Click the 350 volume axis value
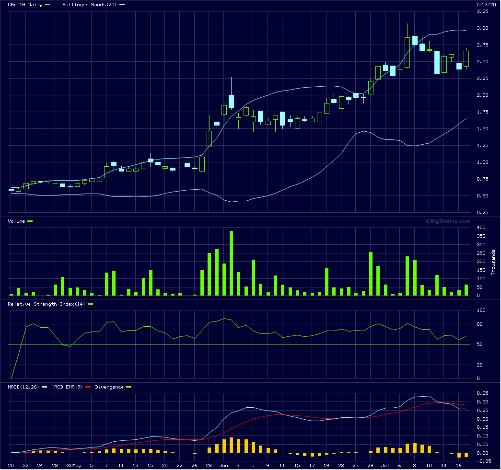This screenshot has width=501, height=470. pos(481,236)
